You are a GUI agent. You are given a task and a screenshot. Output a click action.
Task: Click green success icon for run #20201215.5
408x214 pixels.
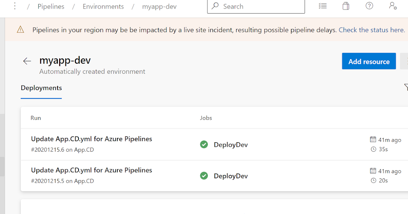coord(204,176)
